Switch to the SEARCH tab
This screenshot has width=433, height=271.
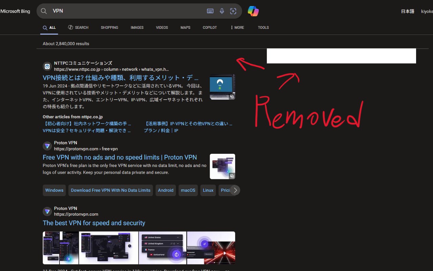coord(78,27)
